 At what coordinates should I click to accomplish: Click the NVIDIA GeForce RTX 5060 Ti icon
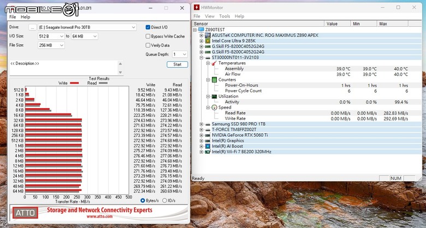[208, 135]
